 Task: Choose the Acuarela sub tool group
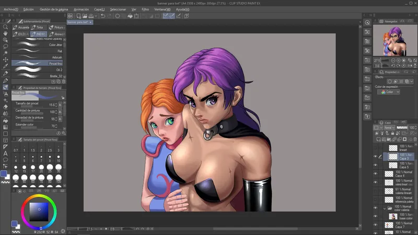pyautogui.click(x=21, y=28)
